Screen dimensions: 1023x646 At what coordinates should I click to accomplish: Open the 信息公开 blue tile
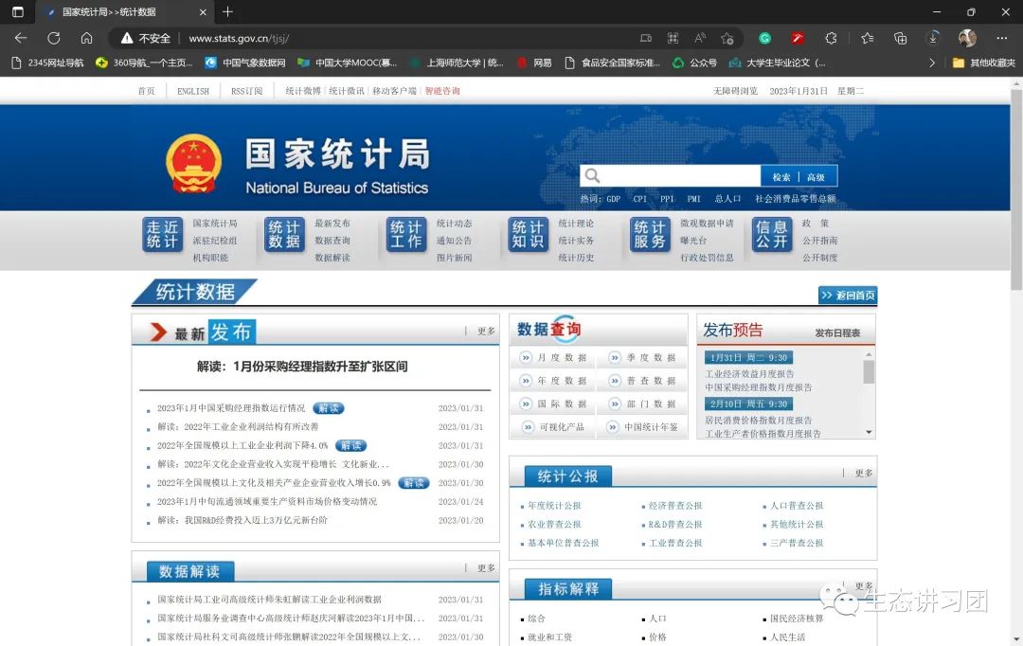[772, 234]
